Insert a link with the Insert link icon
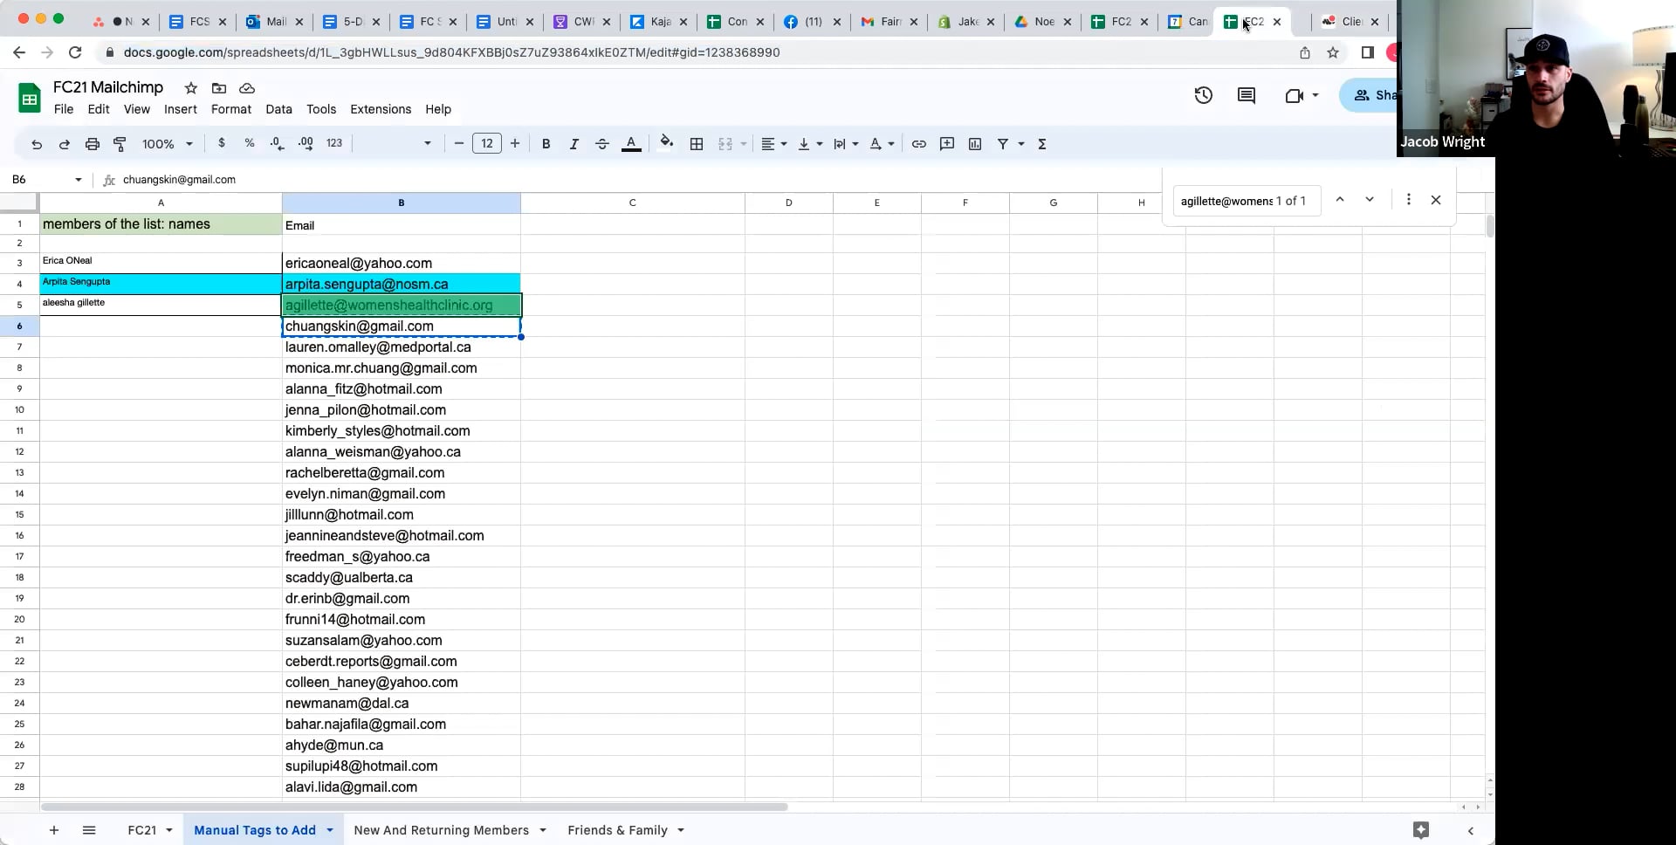1676x845 pixels. pos(918,143)
